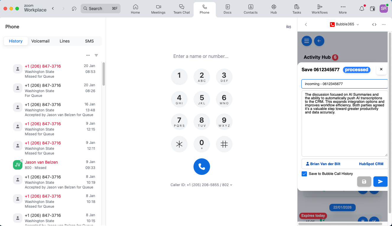The height and width of the screenshot is (226, 392).
Task: Switch to the Voicemail tab
Action: click(40, 41)
